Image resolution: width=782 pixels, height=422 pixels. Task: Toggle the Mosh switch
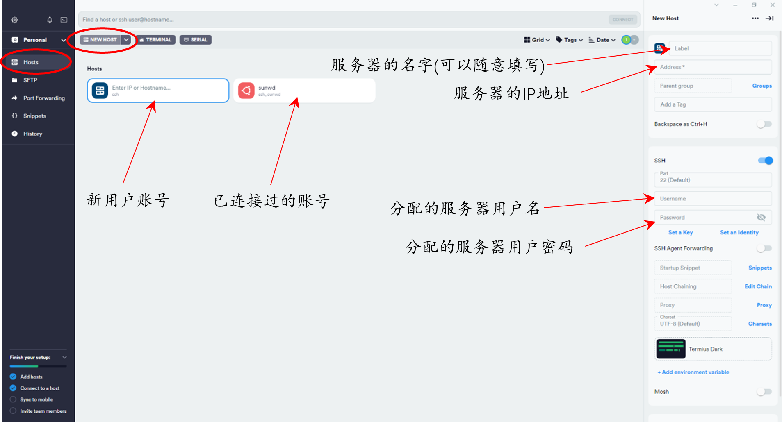click(764, 392)
